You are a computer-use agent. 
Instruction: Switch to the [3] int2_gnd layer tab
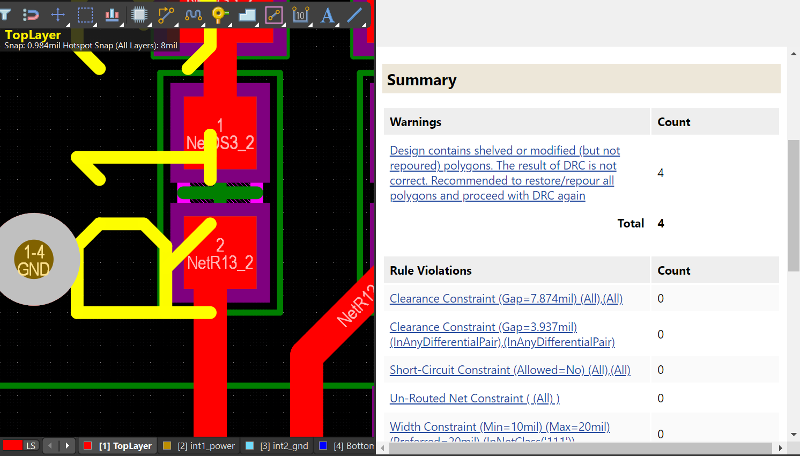pos(277,446)
